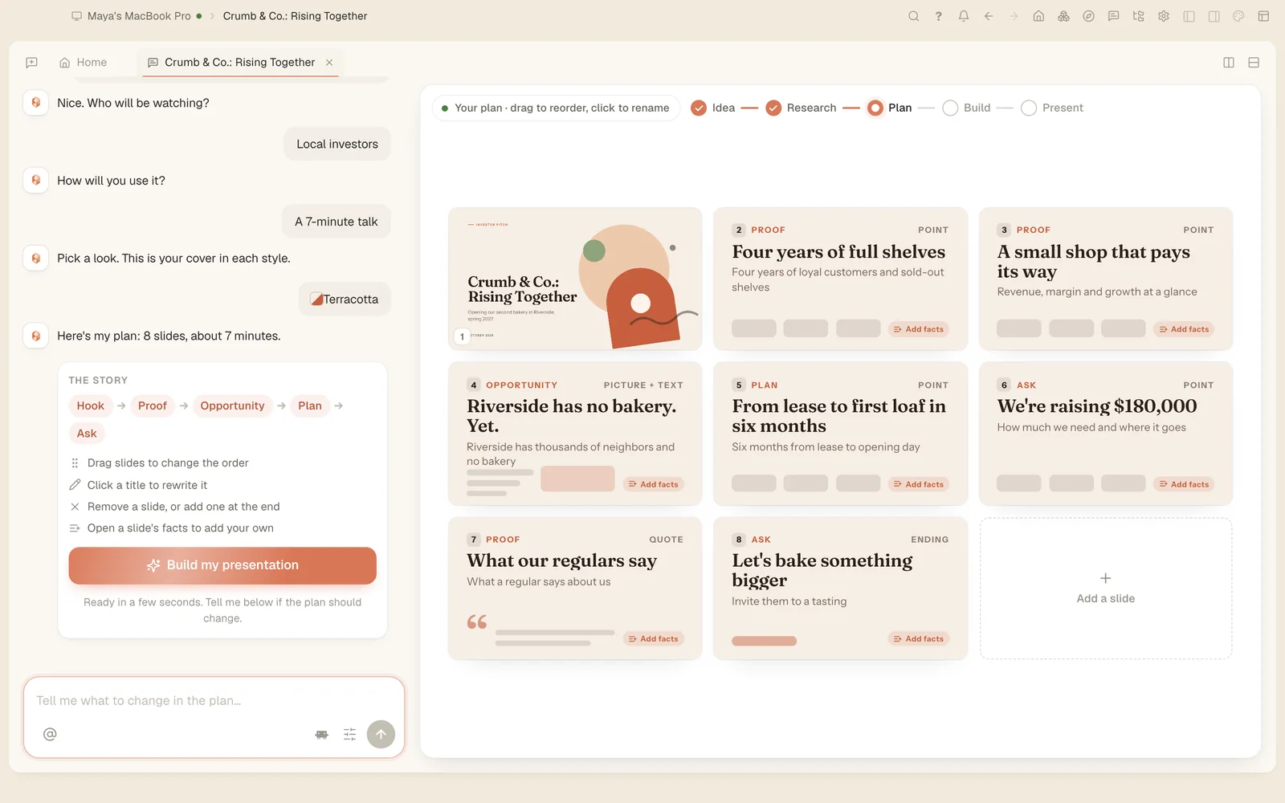Toggle the left sidebar panel icon
Viewport: 1285px width, 803px height.
[1189, 16]
